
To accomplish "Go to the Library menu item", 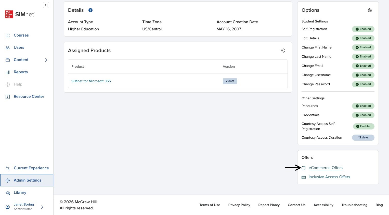I will [x=27, y=193].
